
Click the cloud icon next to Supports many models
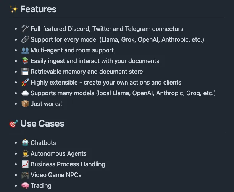pos(25,93)
